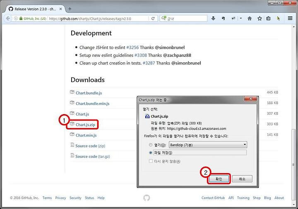298x209 pixels.
Task: Select the open-with radio option
Action: (x=151, y=145)
